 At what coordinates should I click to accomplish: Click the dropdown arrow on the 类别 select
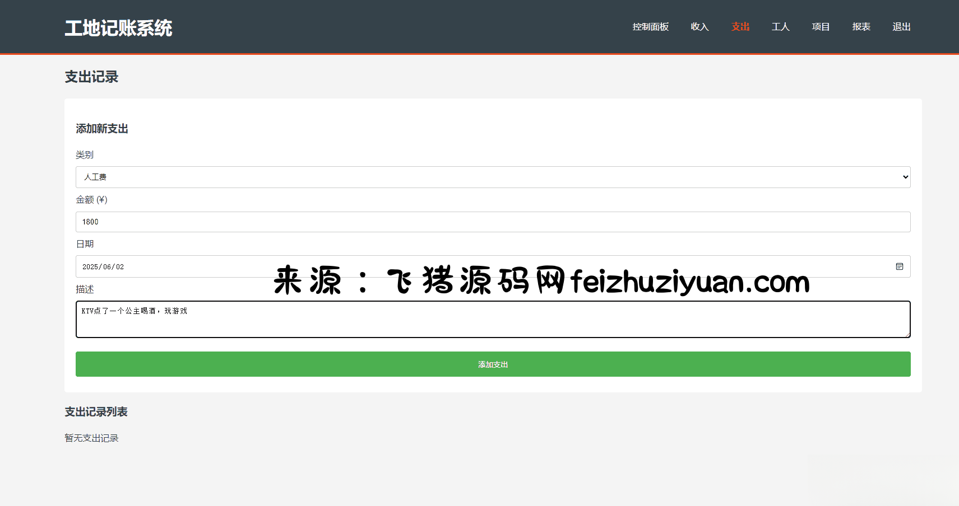[x=904, y=177]
